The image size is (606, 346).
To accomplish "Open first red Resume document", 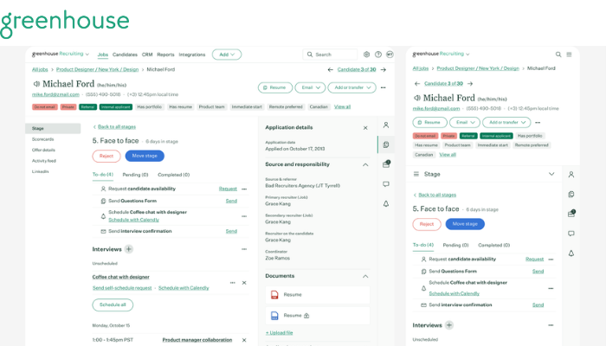I will (318, 295).
